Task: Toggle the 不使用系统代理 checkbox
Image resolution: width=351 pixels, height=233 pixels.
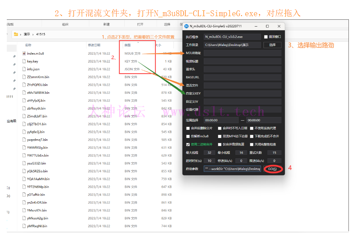Action: (252, 128)
